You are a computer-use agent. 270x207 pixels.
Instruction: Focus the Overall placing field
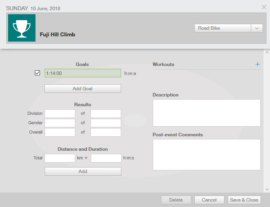60,132
